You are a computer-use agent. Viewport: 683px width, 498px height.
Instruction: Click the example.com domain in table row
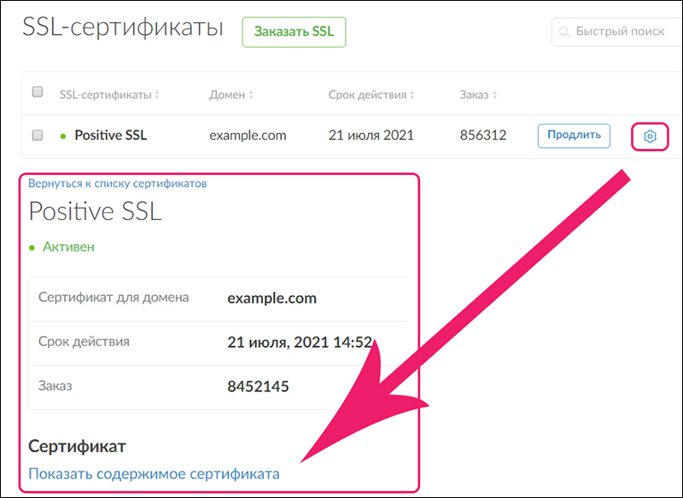pos(248,135)
